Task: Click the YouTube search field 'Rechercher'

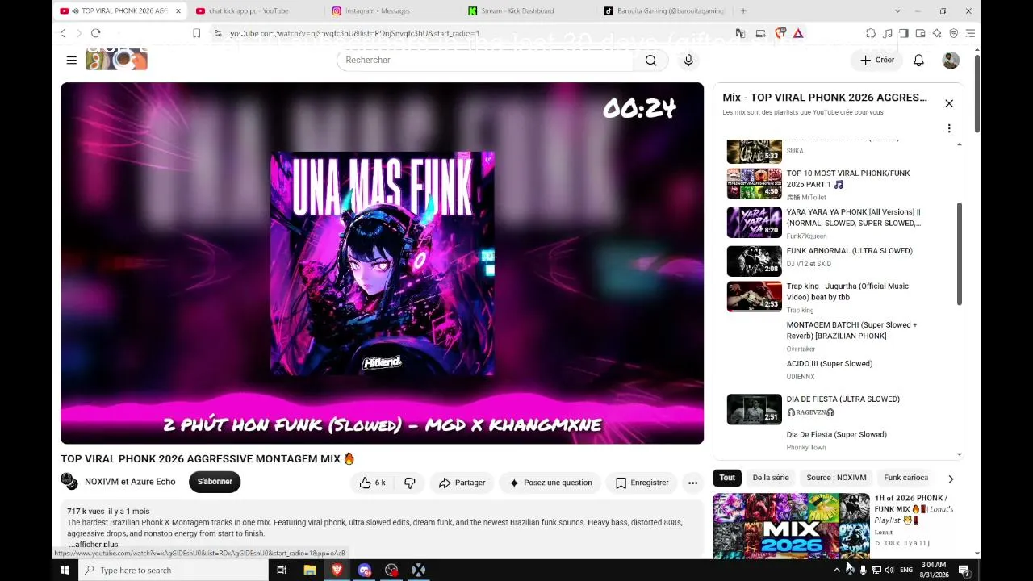Action: click(485, 60)
